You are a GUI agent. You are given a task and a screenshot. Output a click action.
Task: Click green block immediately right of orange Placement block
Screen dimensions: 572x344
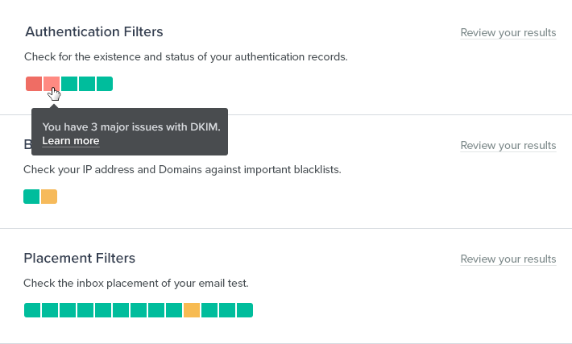[x=209, y=310]
